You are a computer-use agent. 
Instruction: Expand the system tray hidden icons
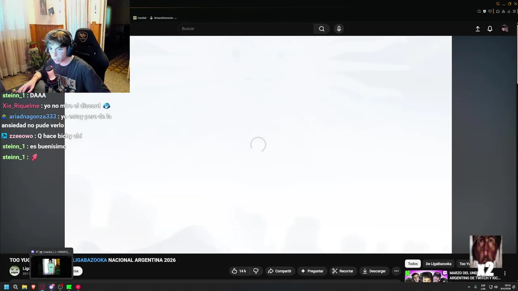tap(469, 287)
